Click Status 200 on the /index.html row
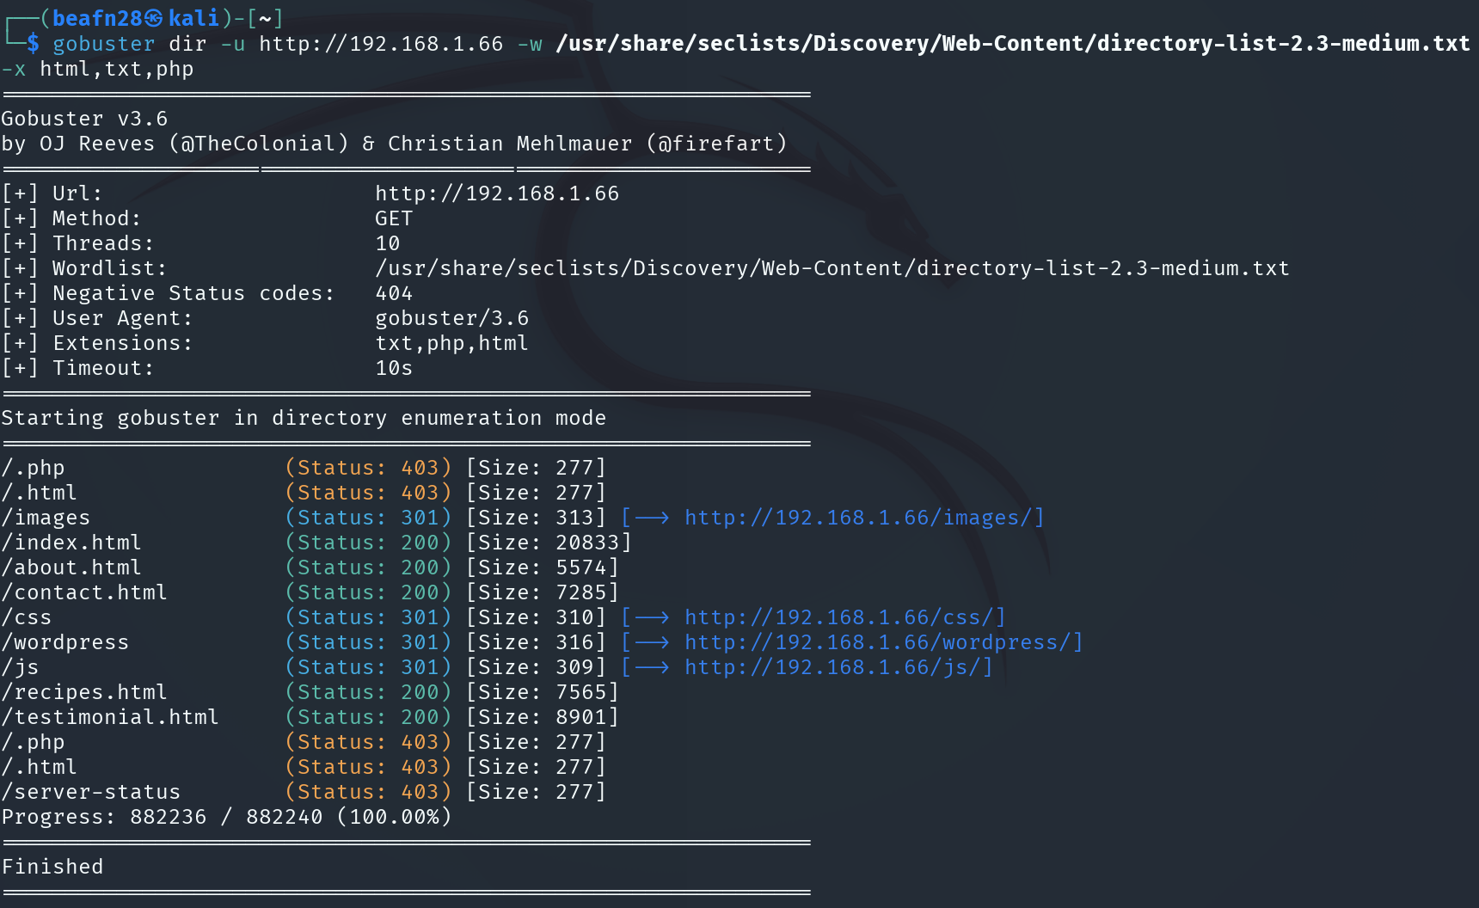 (368, 543)
